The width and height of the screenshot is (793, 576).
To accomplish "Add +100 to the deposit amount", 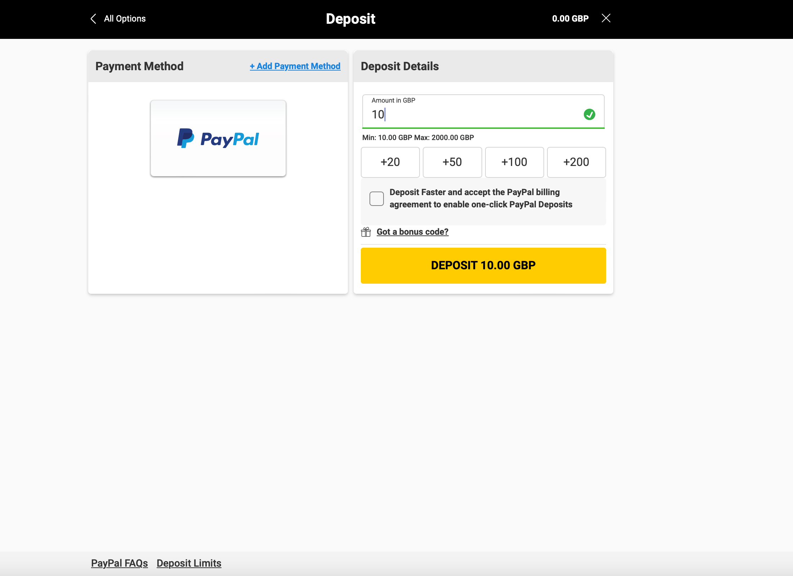I will (x=514, y=162).
